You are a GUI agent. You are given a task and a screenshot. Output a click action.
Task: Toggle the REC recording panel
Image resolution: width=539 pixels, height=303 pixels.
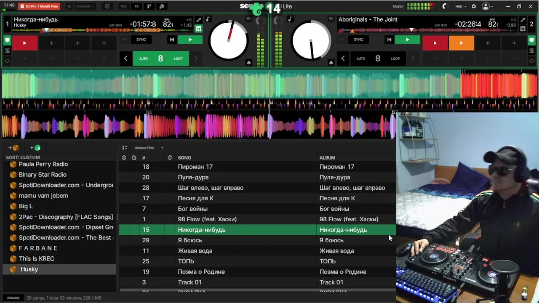(124, 6)
